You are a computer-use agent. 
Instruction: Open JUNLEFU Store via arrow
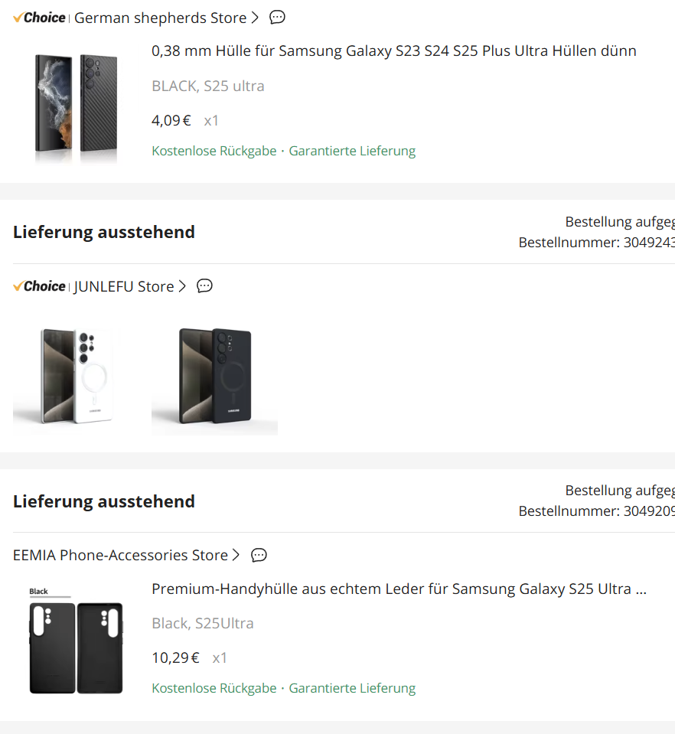[x=182, y=286]
